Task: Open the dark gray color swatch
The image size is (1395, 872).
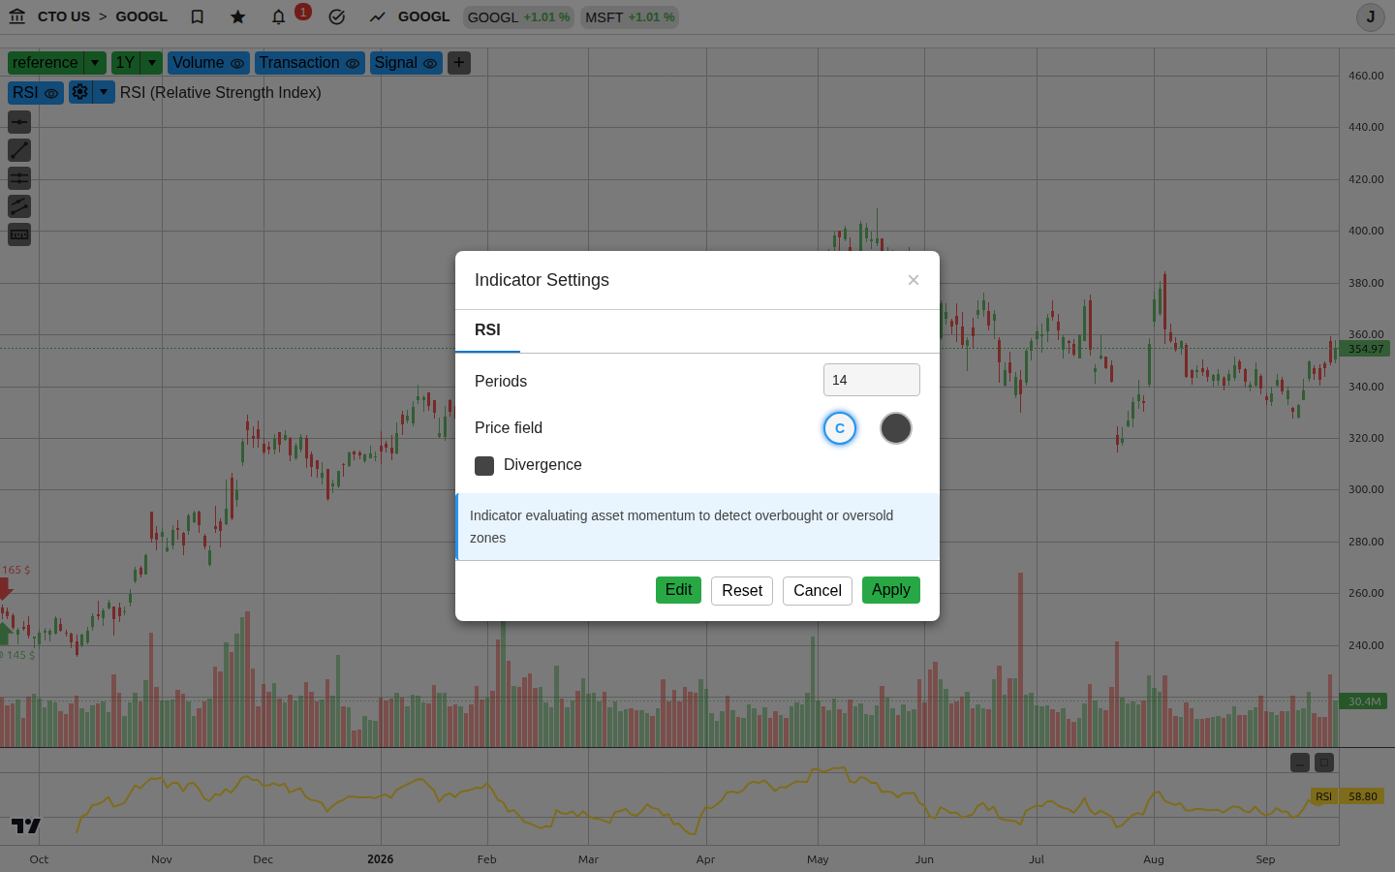Action: 896,428
